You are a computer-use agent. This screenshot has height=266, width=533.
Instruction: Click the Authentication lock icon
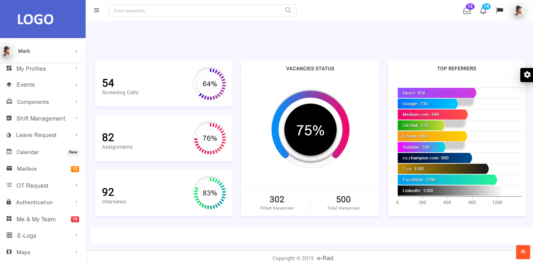point(9,202)
